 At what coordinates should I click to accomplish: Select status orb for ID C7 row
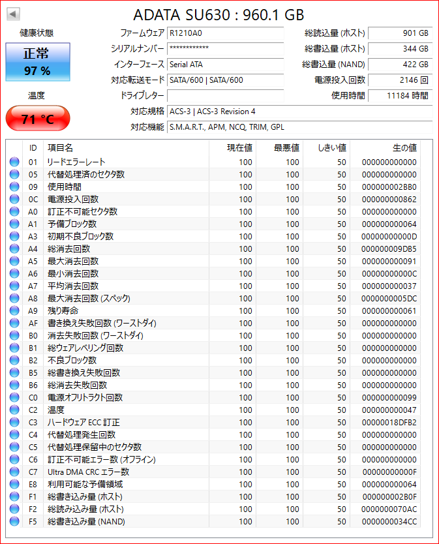(x=14, y=472)
